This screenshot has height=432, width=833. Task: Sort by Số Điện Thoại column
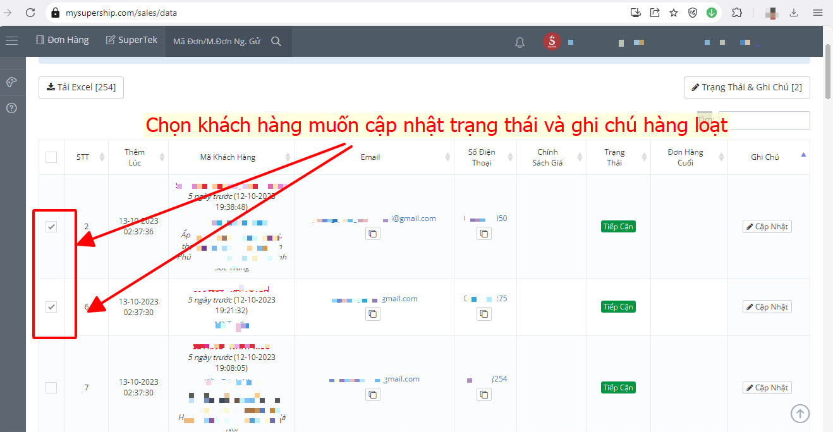pyautogui.click(x=485, y=157)
